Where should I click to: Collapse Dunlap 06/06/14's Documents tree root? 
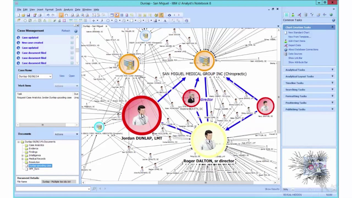coord(18,142)
